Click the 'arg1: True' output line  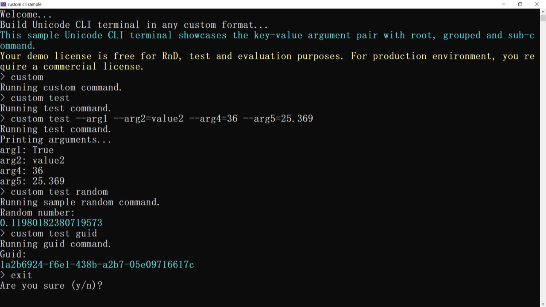[x=27, y=150]
